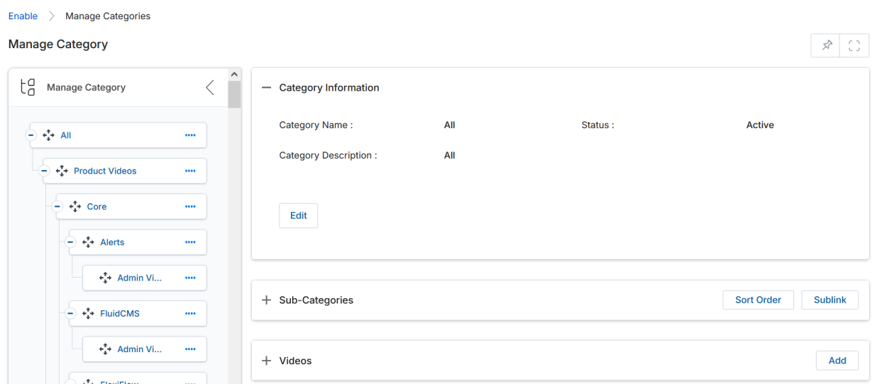Open the more options menu for Core

tap(190, 207)
